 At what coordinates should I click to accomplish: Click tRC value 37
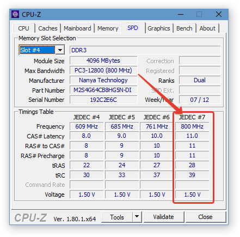157,175
